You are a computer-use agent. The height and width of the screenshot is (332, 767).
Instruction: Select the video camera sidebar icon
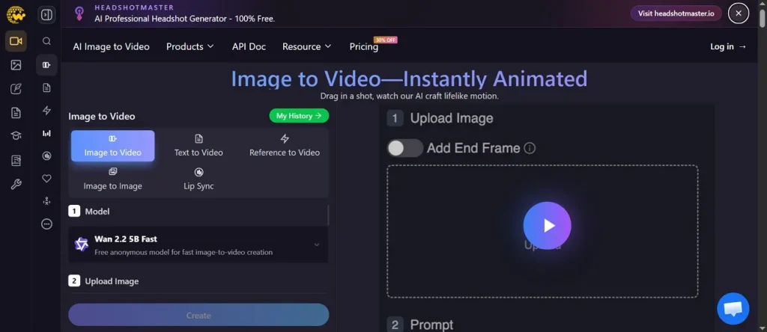point(16,41)
